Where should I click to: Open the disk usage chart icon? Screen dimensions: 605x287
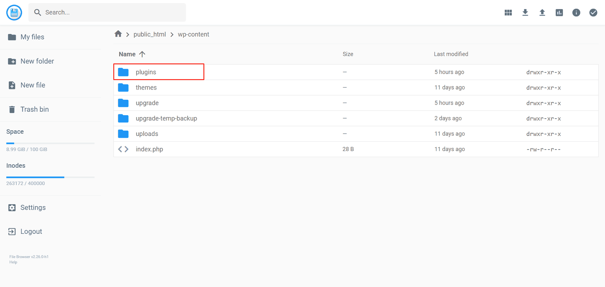pos(559,12)
